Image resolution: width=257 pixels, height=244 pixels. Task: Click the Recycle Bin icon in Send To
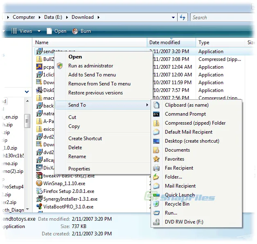(156, 204)
